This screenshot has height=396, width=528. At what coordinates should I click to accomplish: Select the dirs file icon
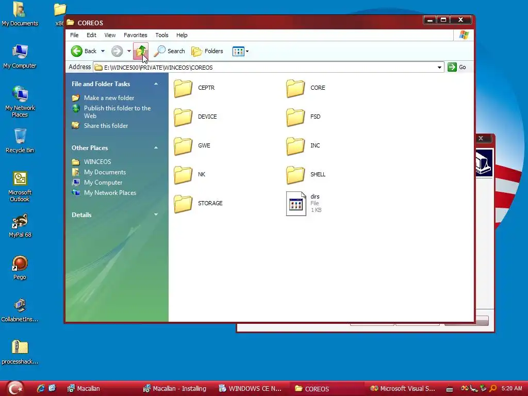coord(296,203)
